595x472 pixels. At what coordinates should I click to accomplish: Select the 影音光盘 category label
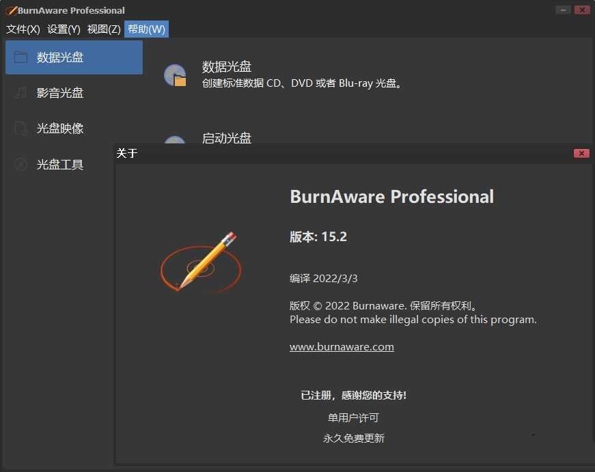coord(60,93)
